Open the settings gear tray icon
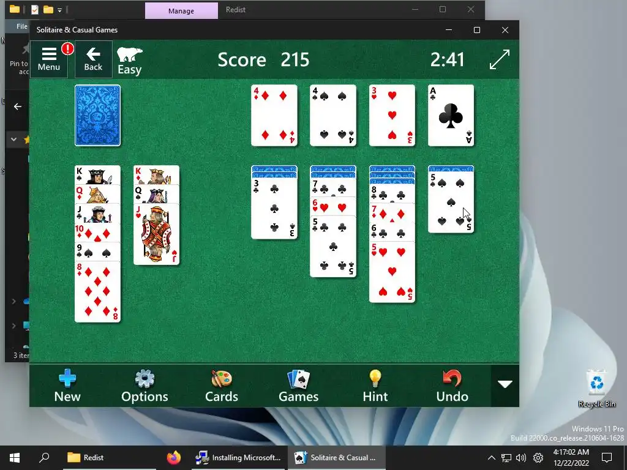This screenshot has width=627, height=470. [538, 458]
